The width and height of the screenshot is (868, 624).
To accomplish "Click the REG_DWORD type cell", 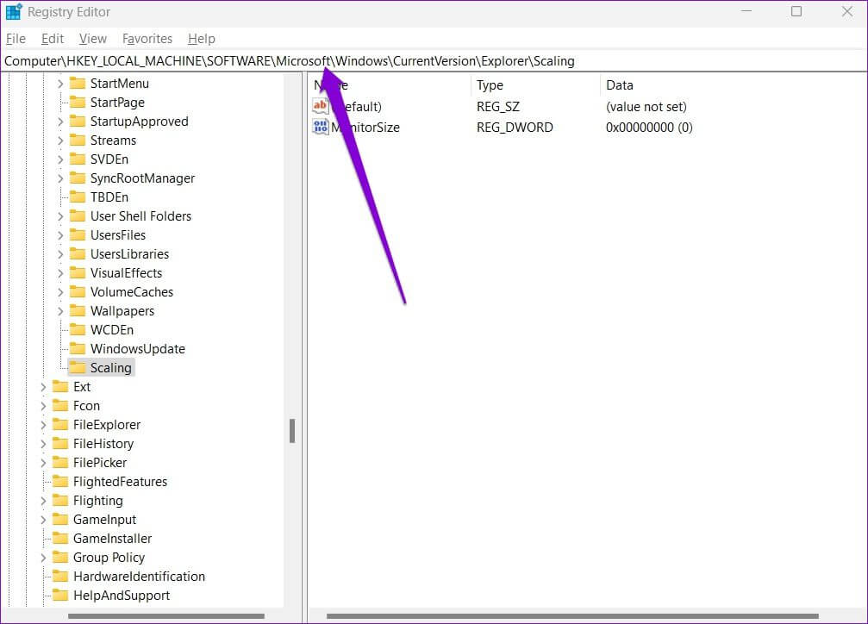I will tap(515, 128).
